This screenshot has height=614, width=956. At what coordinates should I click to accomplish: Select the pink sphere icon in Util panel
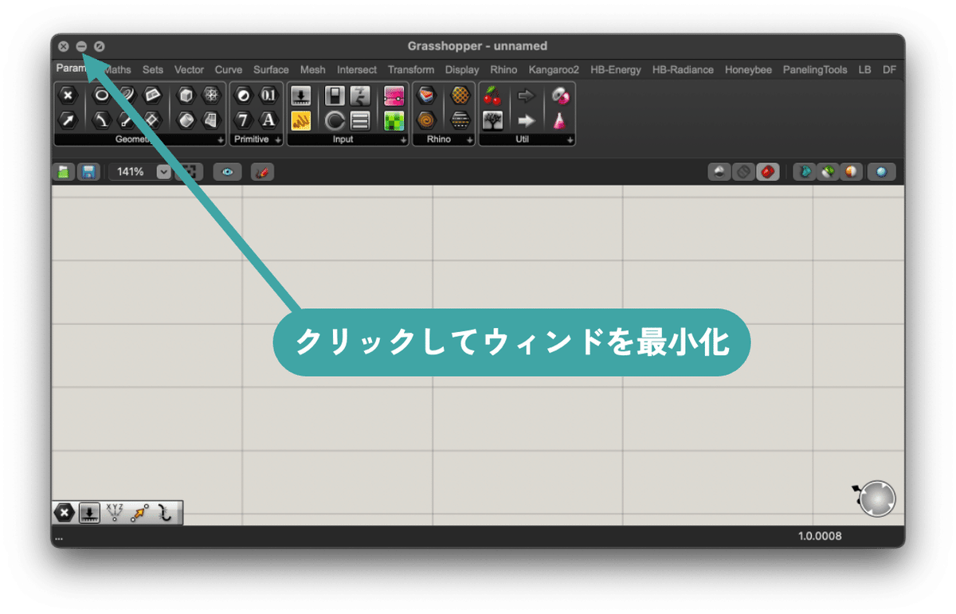560,96
